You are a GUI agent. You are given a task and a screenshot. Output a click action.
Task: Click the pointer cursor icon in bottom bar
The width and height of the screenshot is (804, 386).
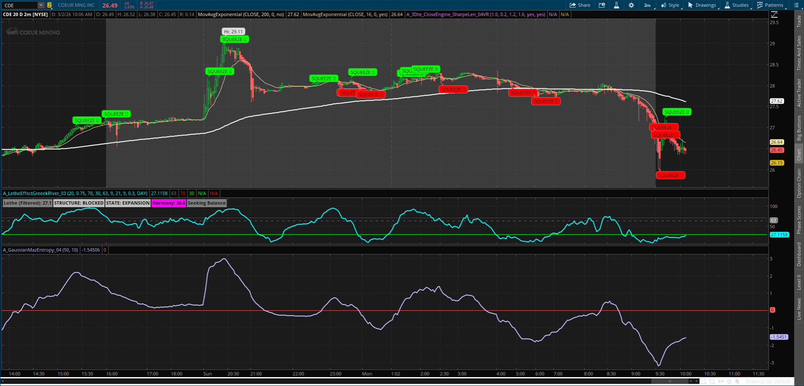(x=738, y=381)
